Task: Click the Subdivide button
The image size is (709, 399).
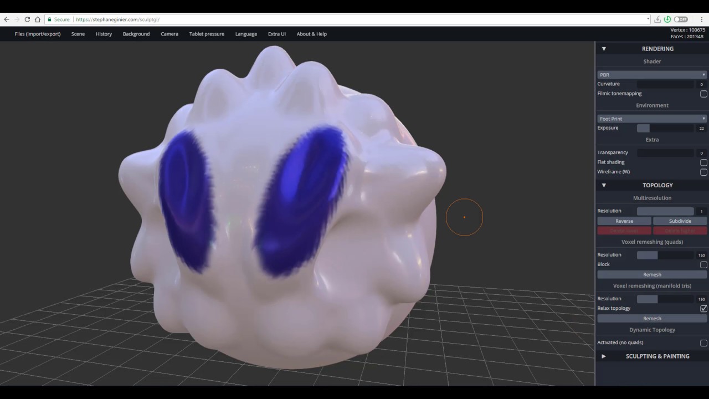Action: (x=680, y=221)
